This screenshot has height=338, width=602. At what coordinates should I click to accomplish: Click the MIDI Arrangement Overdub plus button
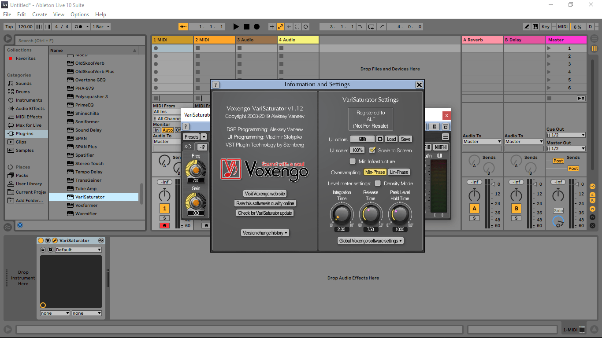click(272, 27)
